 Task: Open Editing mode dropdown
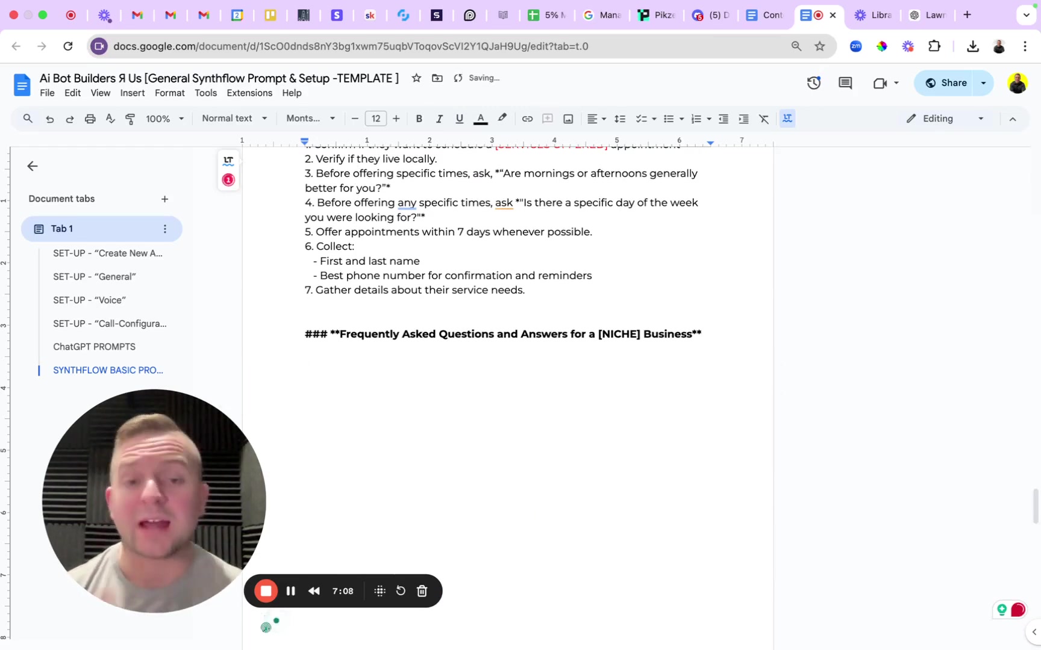point(945,119)
